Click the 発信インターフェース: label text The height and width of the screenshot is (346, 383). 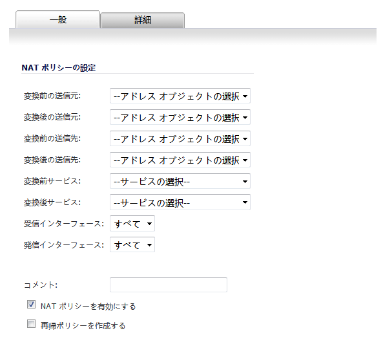64,244
